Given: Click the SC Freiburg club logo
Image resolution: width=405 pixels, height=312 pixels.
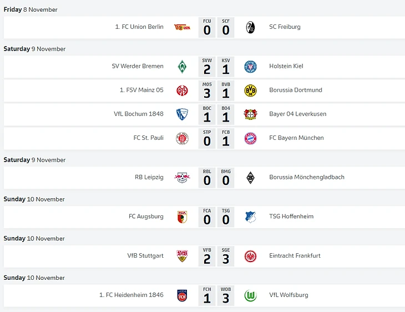Looking at the screenshot, I should pyautogui.click(x=250, y=27).
